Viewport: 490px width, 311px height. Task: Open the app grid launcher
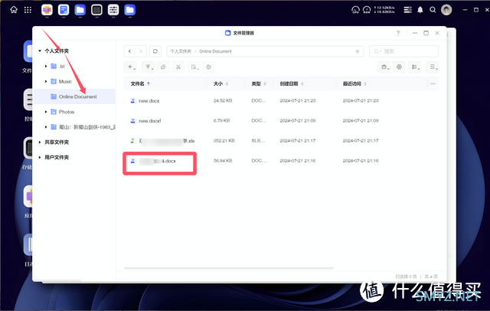point(28,10)
